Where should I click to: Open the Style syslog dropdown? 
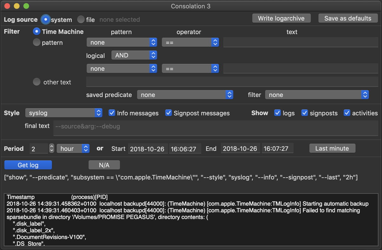pyautogui.click(x=64, y=113)
